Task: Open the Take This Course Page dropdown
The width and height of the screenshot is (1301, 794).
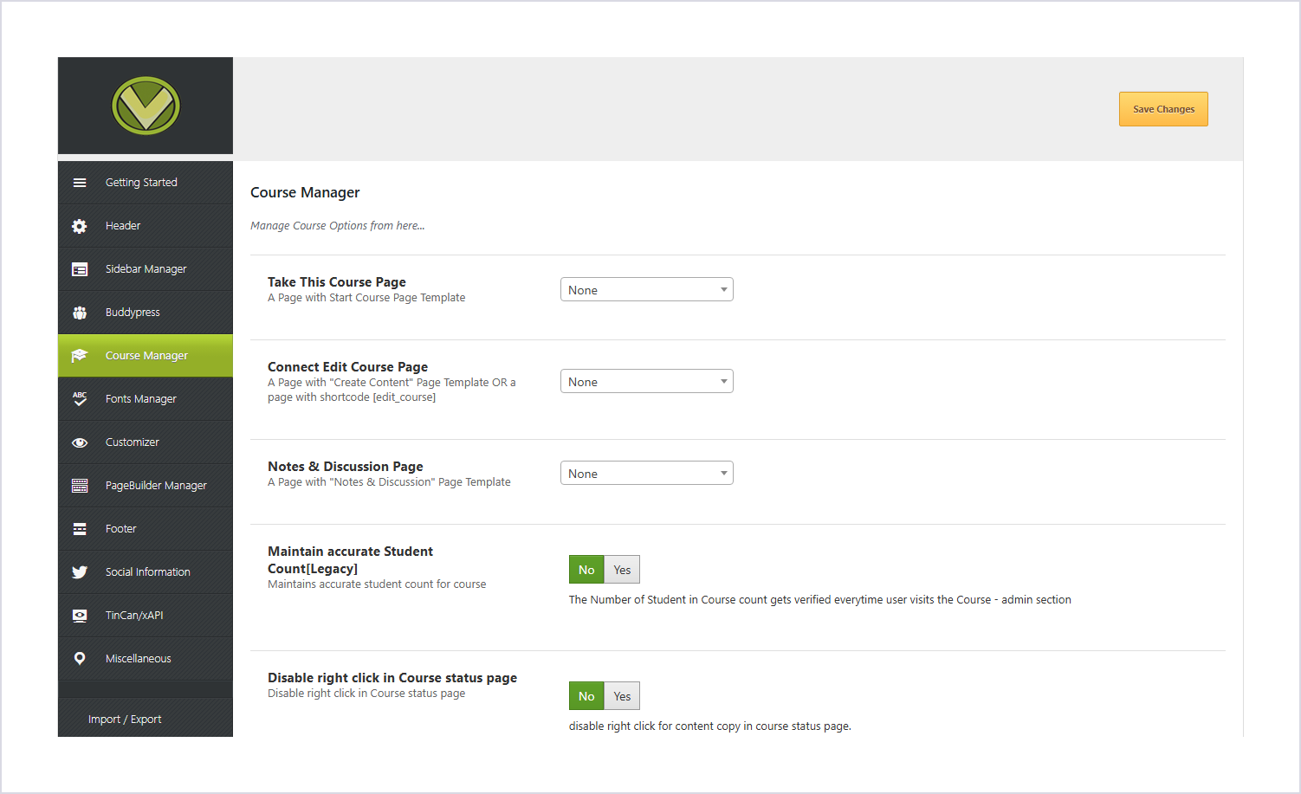Action: coord(647,289)
